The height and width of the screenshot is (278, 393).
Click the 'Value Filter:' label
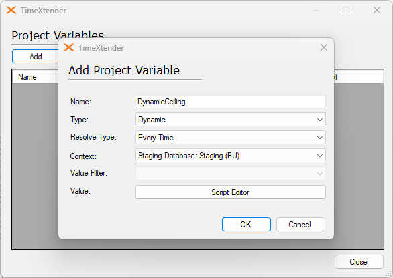89,173
